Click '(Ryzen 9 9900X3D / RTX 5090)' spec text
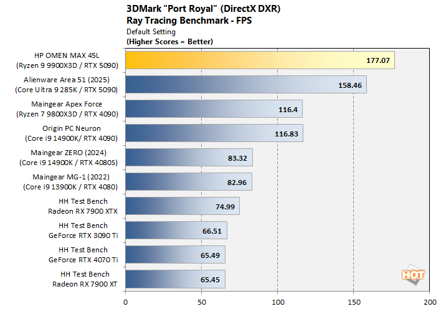Screen dimensions: 441x309 [x=67, y=65]
